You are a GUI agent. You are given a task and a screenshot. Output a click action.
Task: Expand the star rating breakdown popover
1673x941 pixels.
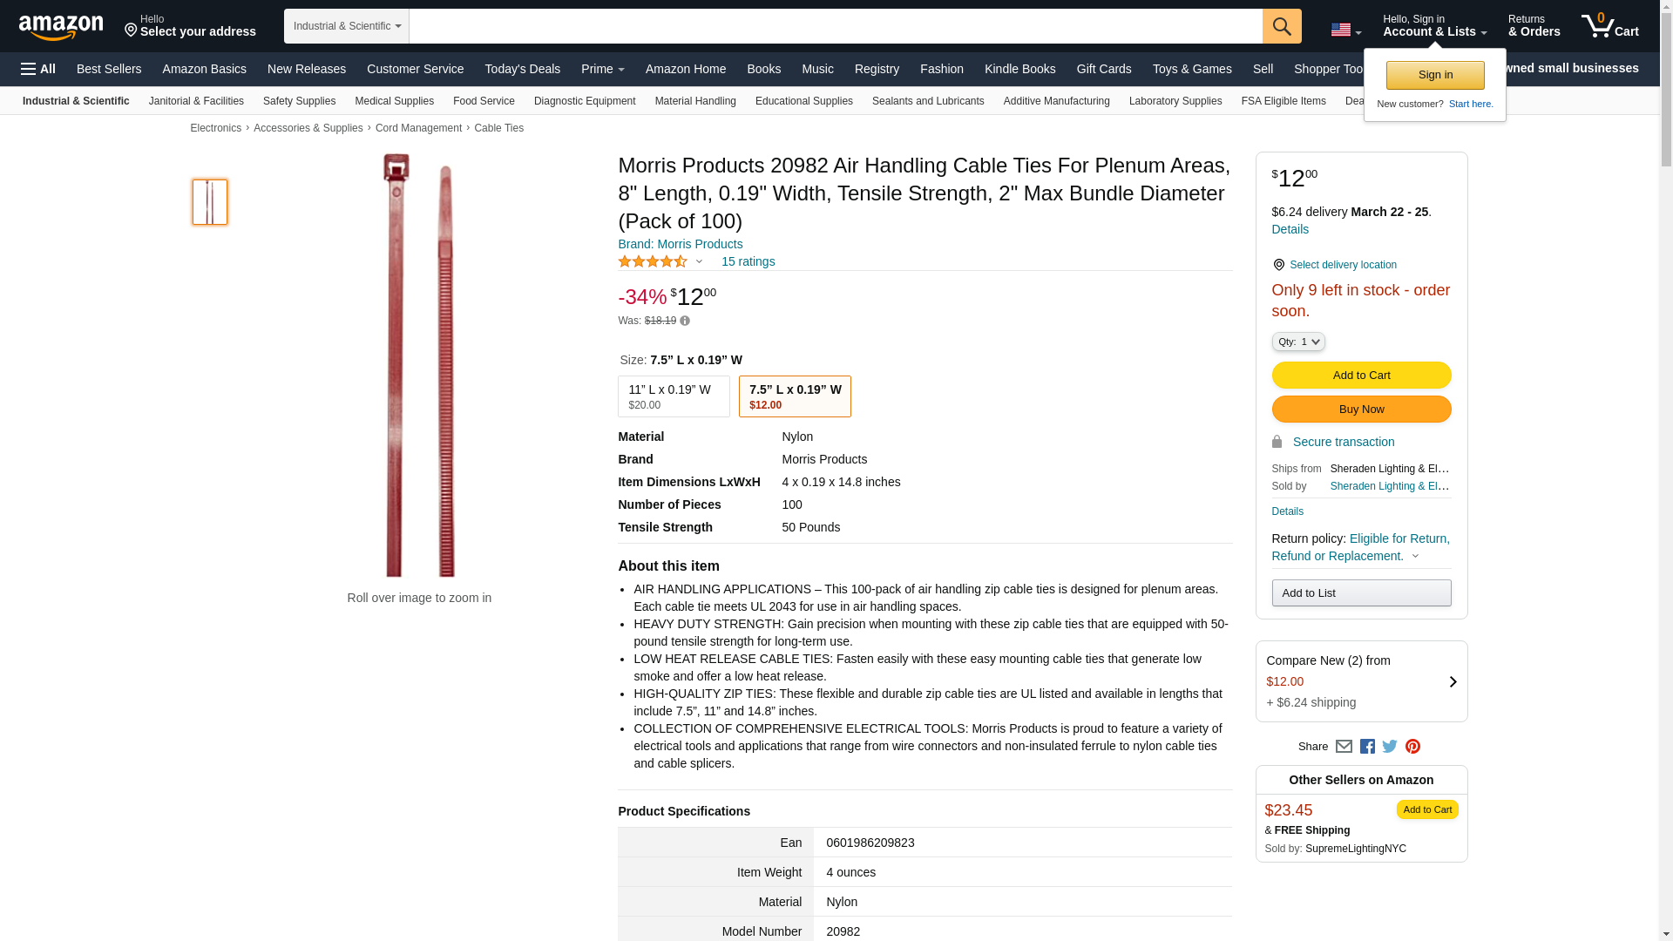click(699, 261)
